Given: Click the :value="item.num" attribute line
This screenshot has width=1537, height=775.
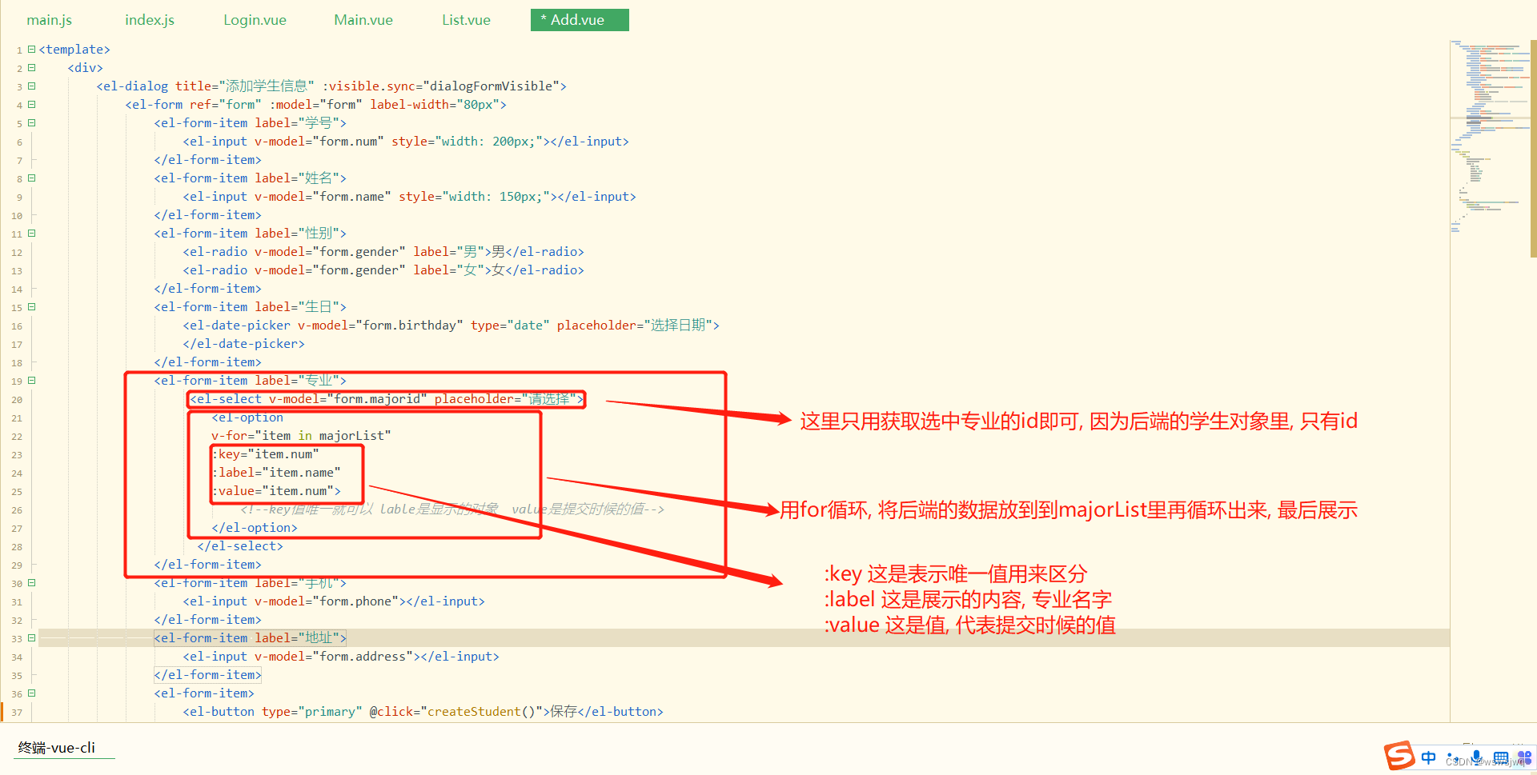Looking at the screenshot, I should (276, 491).
